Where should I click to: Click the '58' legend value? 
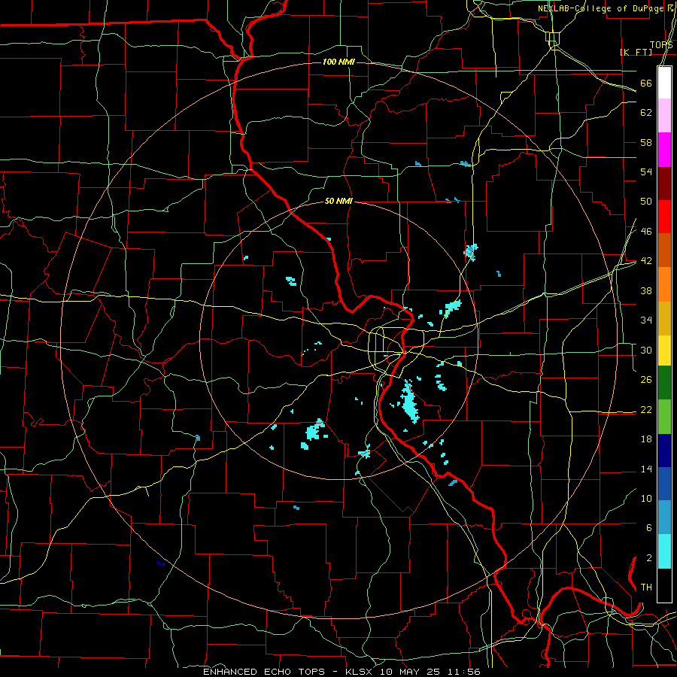pyautogui.click(x=646, y=142)
